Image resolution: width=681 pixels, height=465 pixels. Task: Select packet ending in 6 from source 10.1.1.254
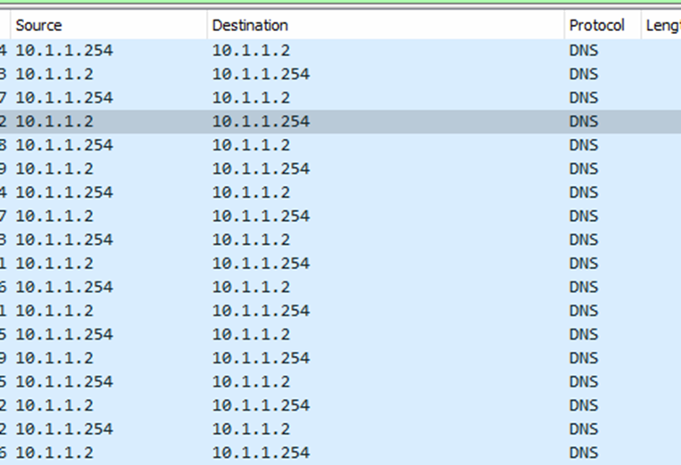click(63, 287)
